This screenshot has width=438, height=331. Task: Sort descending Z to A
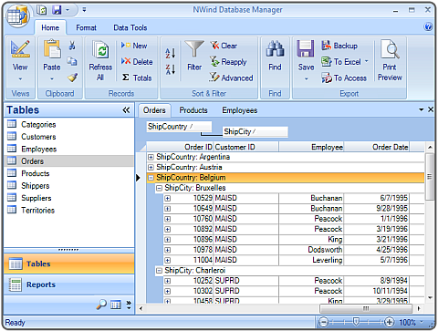[170, 69]
